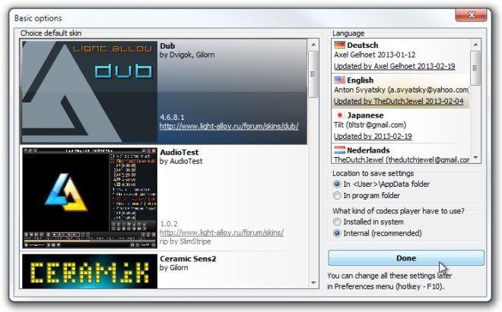Viewport: 502px width, 312px height.
Task: Click the skin list scrollbar thumb
Action: click(313, 74)
